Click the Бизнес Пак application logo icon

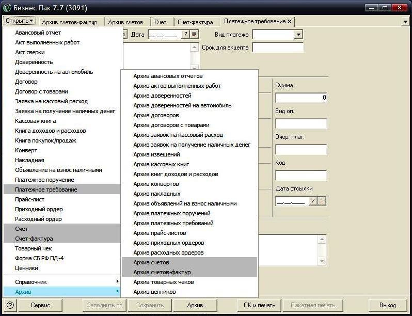(7, 8)
